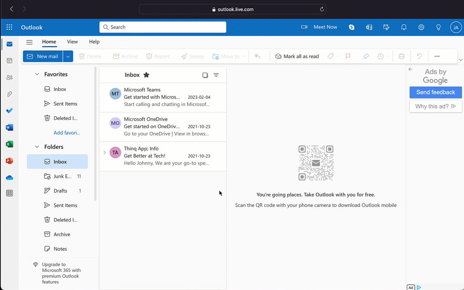
Task: Open the Junk Email folder
Action: [x=57, y=176]
